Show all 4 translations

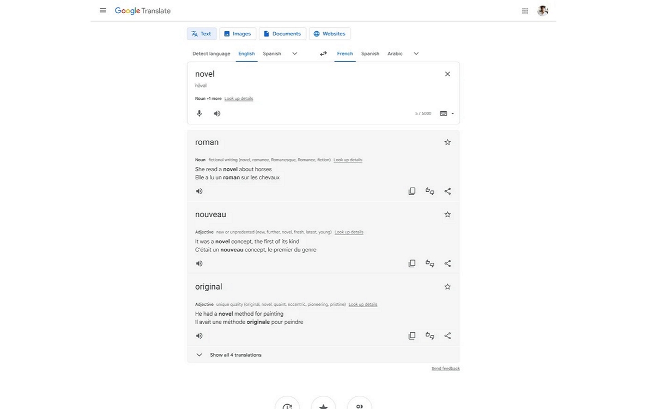235,354
